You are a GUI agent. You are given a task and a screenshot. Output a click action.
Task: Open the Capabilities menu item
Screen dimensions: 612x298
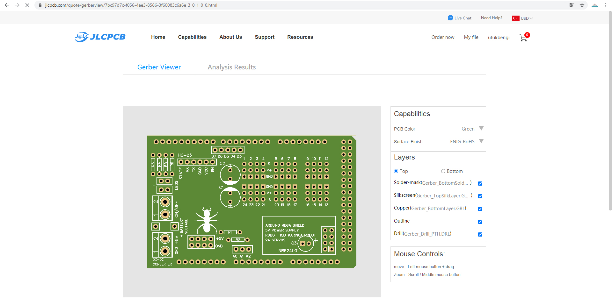[192, 37]
